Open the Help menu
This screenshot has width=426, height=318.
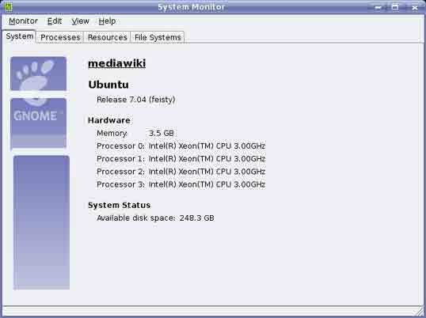(x=107, y=21)
